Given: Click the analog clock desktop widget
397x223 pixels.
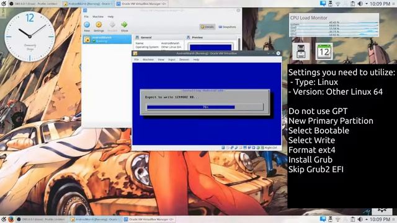Looking at the screenshot, I should pos(30,37).
